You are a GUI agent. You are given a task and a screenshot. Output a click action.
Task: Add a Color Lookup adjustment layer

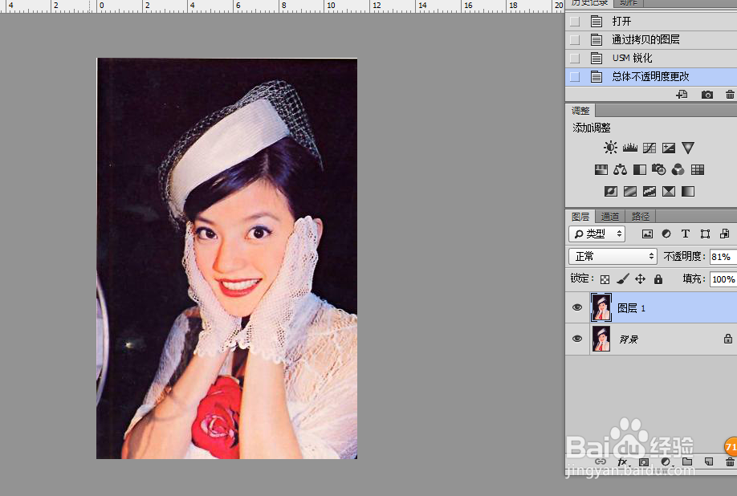click(698, 169)
